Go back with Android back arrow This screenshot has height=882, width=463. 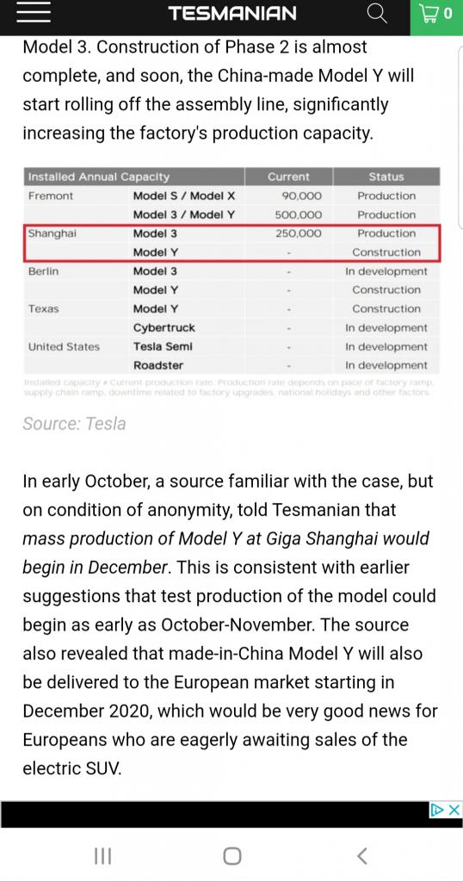(x=361, y=856)
